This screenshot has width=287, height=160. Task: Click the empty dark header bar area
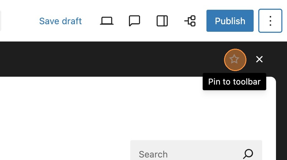coord(110,59)
